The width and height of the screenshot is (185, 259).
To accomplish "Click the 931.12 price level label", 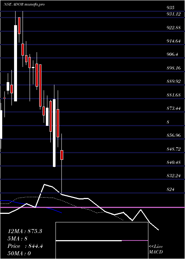I will [174, 14].
